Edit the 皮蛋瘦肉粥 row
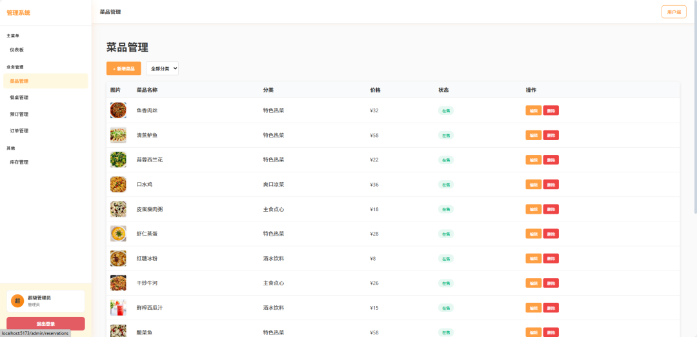Image resolution: width=697 pixels, height=337 pixels. tap(534, 209)
